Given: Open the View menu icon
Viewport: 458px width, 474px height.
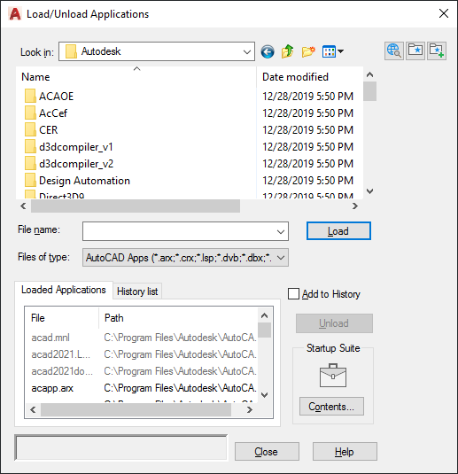Looking at the screenshot, I should coord(332,51).
